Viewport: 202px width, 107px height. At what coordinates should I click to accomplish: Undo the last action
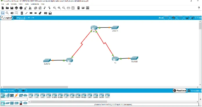pos(45,8)
